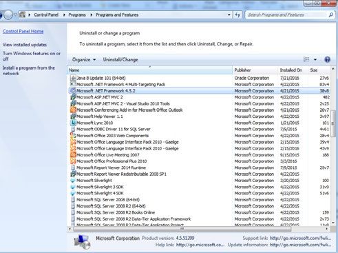
Task: Click the 7/21/2016 installed date cell
Action: pyautogui.click(x=290, y=78)
